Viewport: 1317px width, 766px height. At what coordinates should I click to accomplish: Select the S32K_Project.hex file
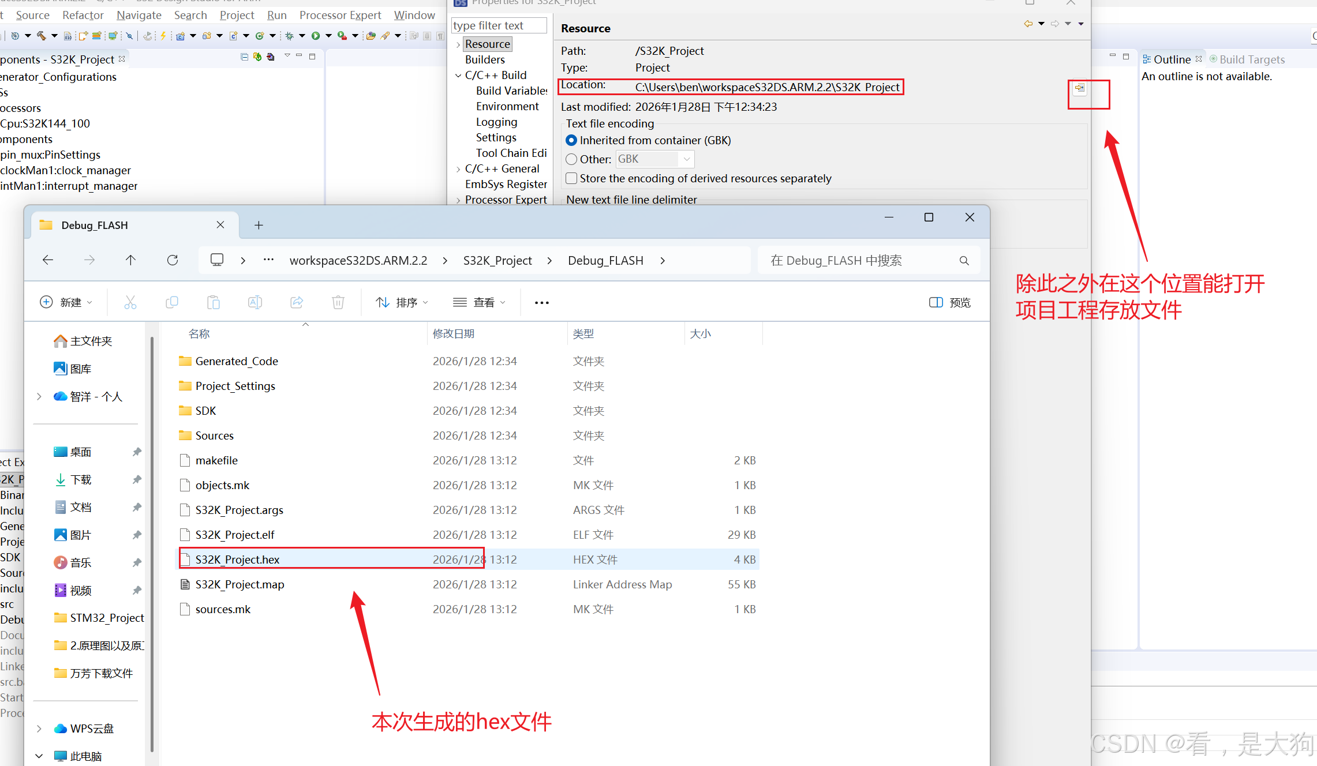click(x=237, y=560)
